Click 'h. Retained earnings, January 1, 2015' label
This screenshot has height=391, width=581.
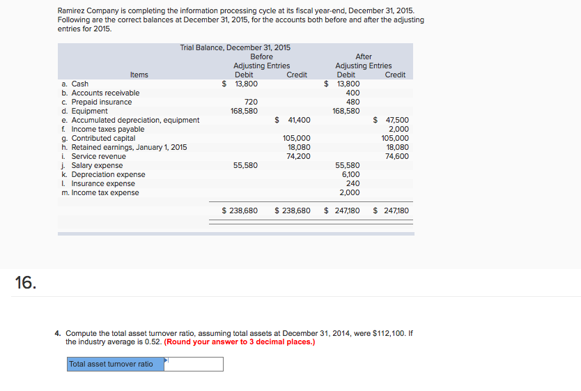point(125,147)
